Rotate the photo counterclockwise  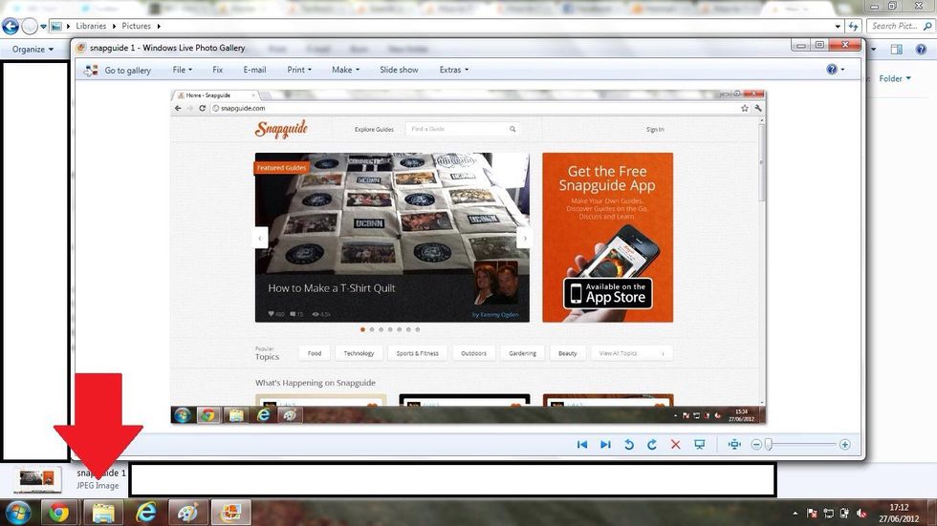coord(629,445)
